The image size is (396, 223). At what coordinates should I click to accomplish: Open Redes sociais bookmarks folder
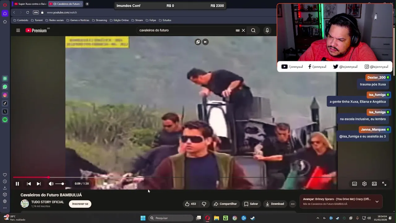(x=54, y=20)
